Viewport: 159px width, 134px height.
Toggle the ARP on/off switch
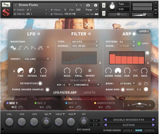[134, 34]
